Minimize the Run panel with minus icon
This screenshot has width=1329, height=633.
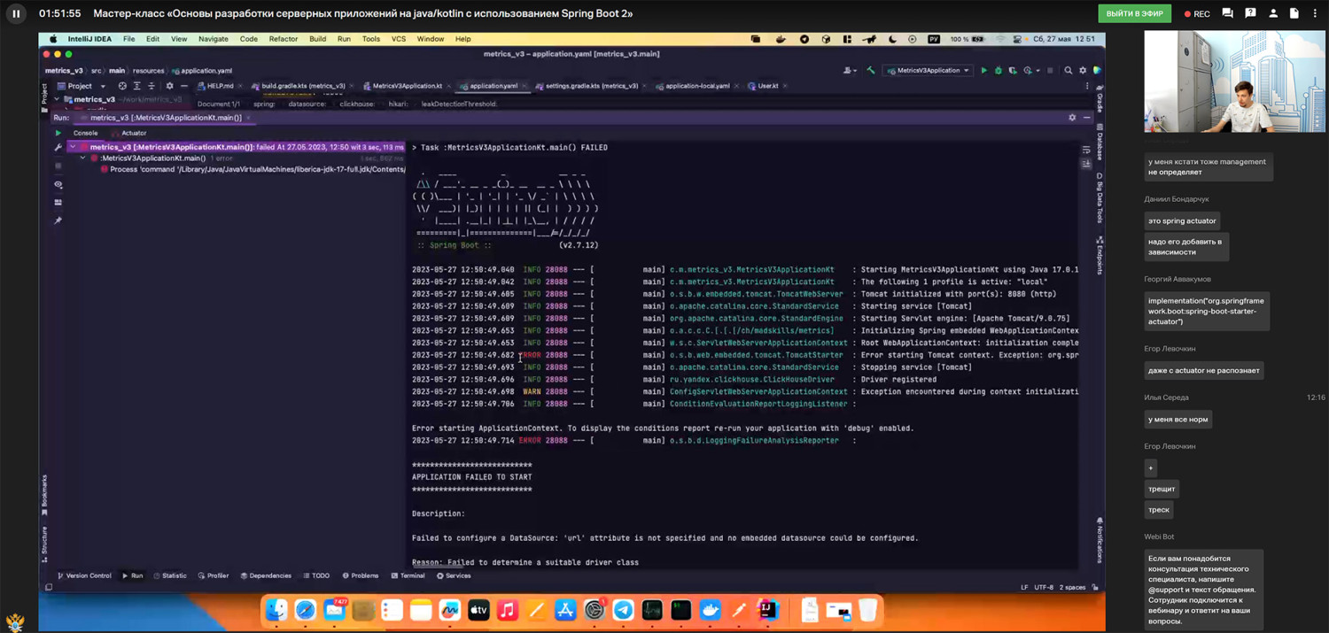pos(1087,117)
